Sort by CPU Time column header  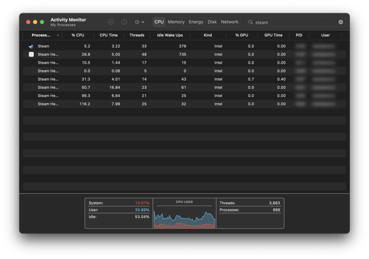(108, 35)
